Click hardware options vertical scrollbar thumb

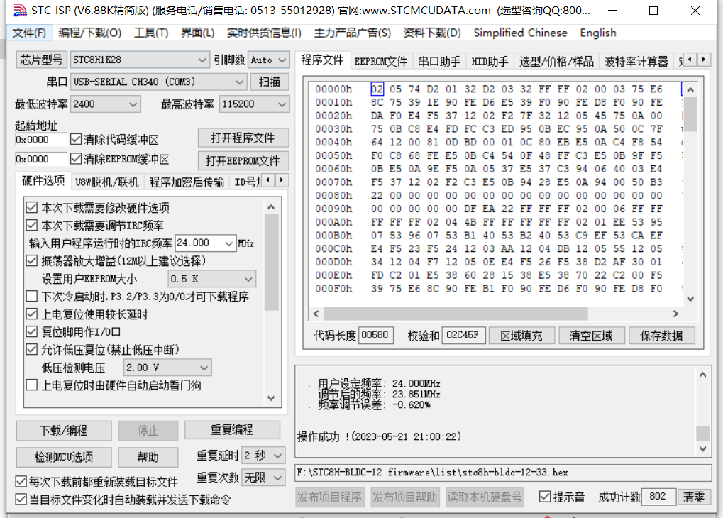[271, 263]
